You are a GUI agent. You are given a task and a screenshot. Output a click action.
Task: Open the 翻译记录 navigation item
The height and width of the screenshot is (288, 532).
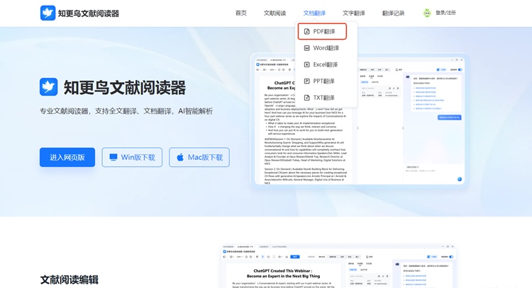pyautogui.click(x=393, y=13)
